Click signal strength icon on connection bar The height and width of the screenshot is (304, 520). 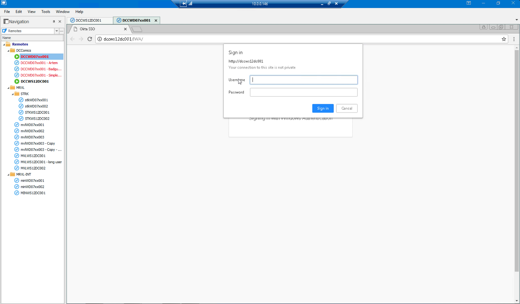[190, 4]
